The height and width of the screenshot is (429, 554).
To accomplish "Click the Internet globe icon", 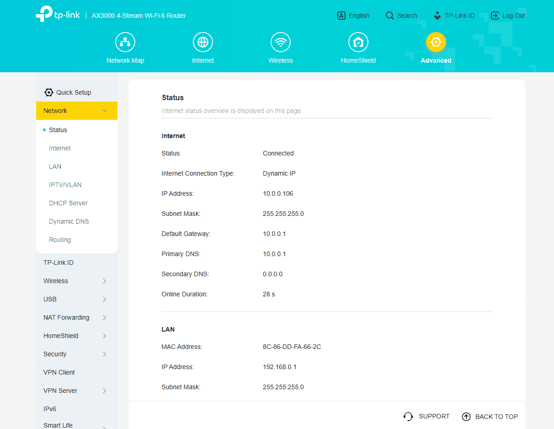I will click(202, 42).
